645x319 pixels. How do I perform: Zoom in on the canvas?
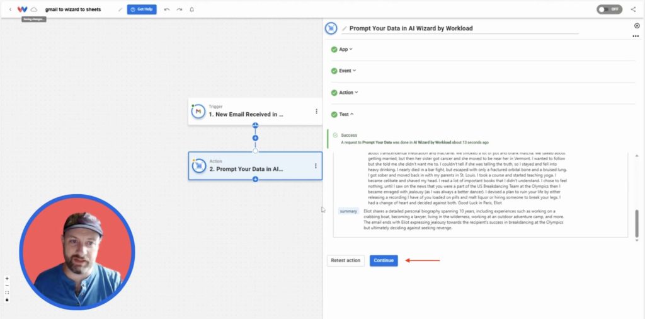(7, 279)
